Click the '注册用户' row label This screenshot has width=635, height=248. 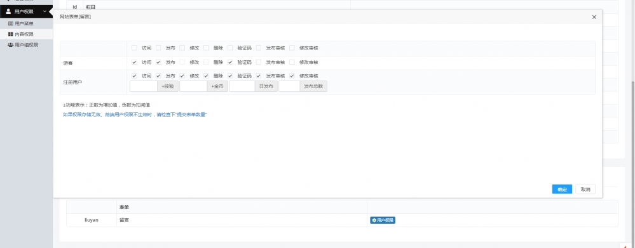(73, 82)
